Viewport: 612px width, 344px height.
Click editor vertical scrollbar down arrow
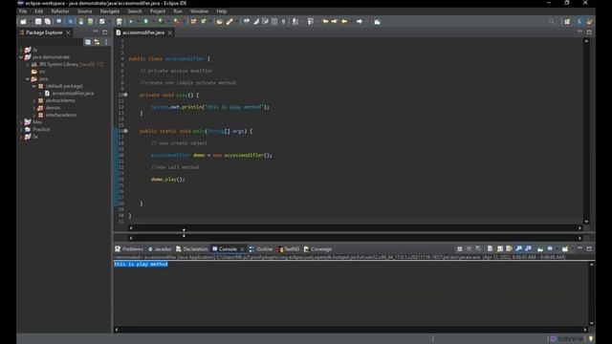[586, 222]
